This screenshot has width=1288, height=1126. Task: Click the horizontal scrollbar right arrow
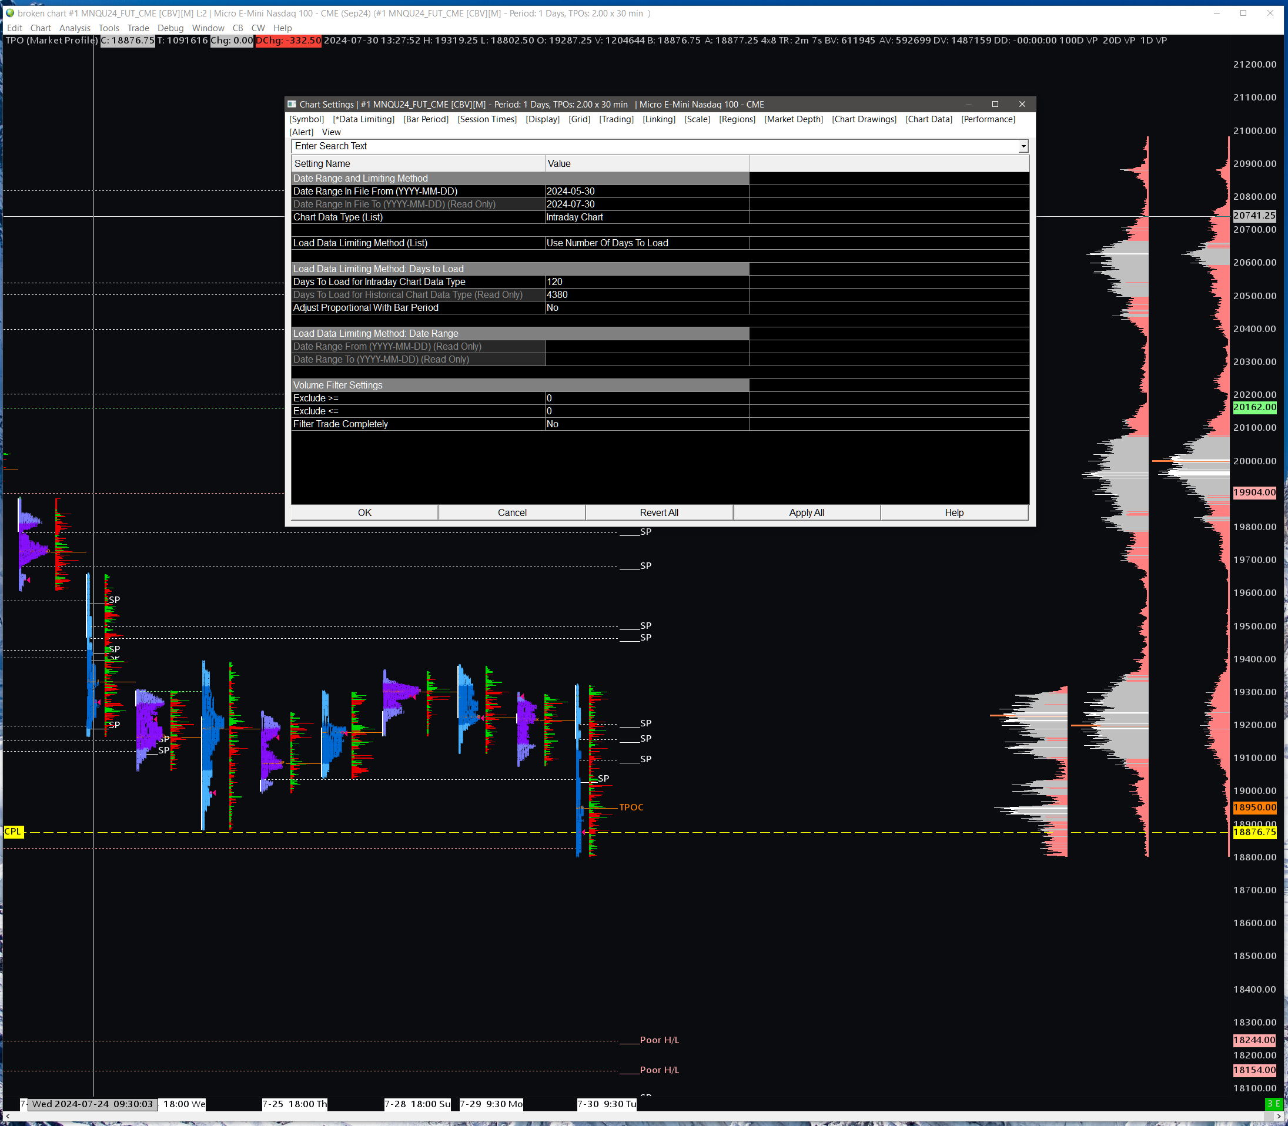(1279, 1116)
